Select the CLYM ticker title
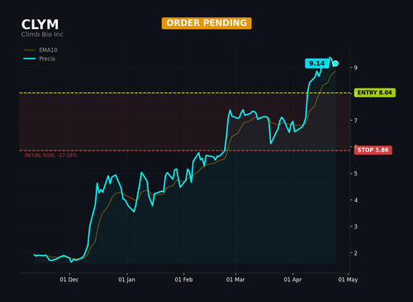The height and width of the screenshot is (302, 413). (x=40, y=25)
